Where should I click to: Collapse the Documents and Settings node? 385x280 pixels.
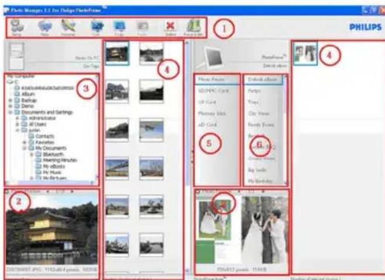(11, 112)
